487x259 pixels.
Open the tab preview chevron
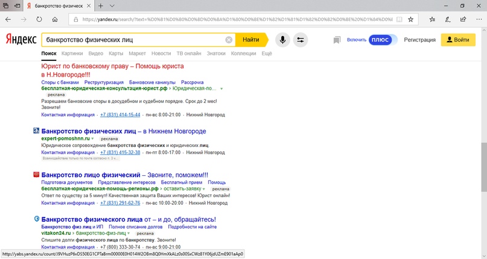click(112, 5)
